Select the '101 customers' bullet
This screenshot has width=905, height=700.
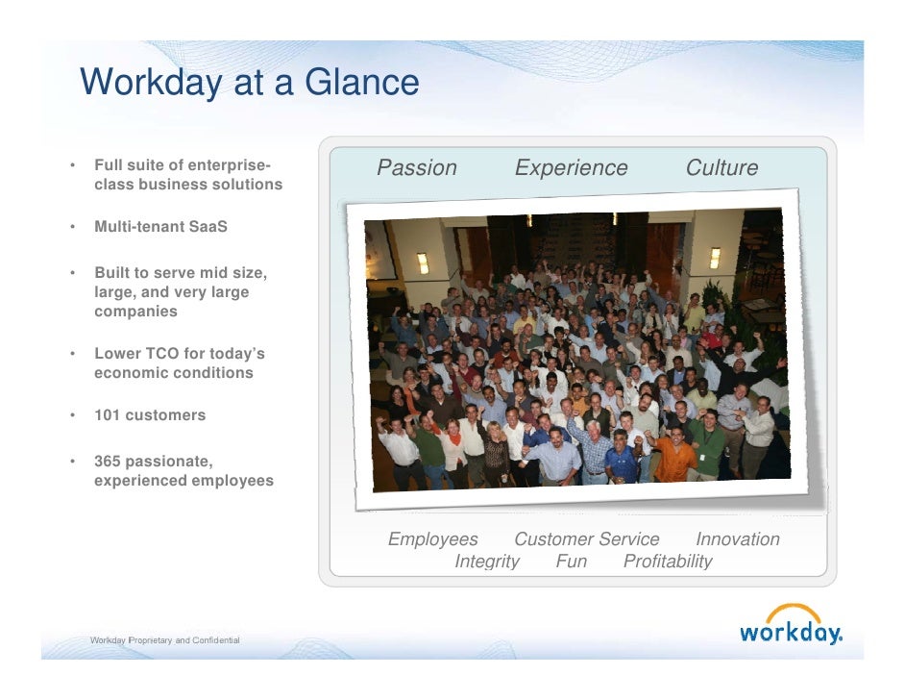[x=150, y=414]
